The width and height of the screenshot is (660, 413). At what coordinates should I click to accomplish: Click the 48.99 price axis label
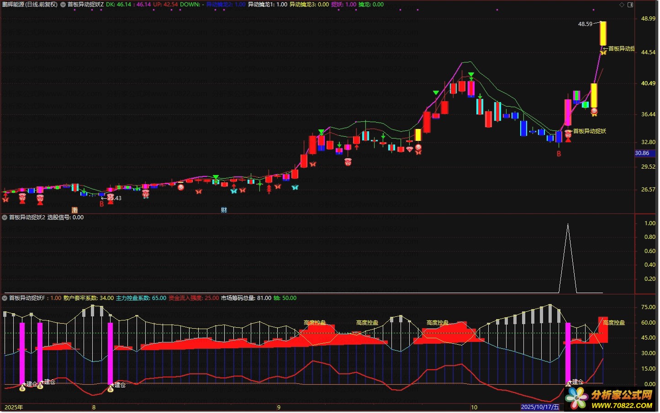648,19
